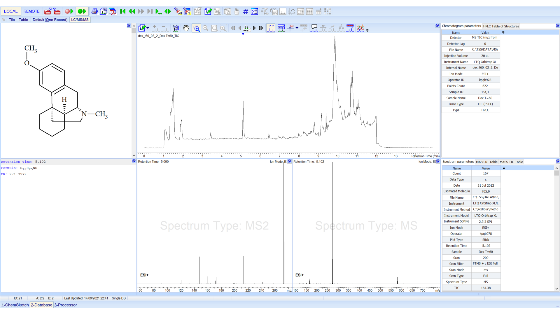Image resolution: width=560 pixels, height=315 pixels.
Task: Export the record as PDF
Action: tap(113, 11)
